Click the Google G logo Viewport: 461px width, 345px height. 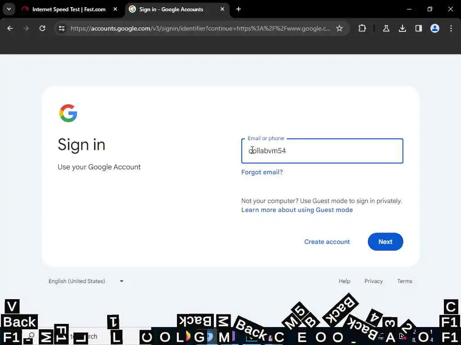[x=68, y=113]
